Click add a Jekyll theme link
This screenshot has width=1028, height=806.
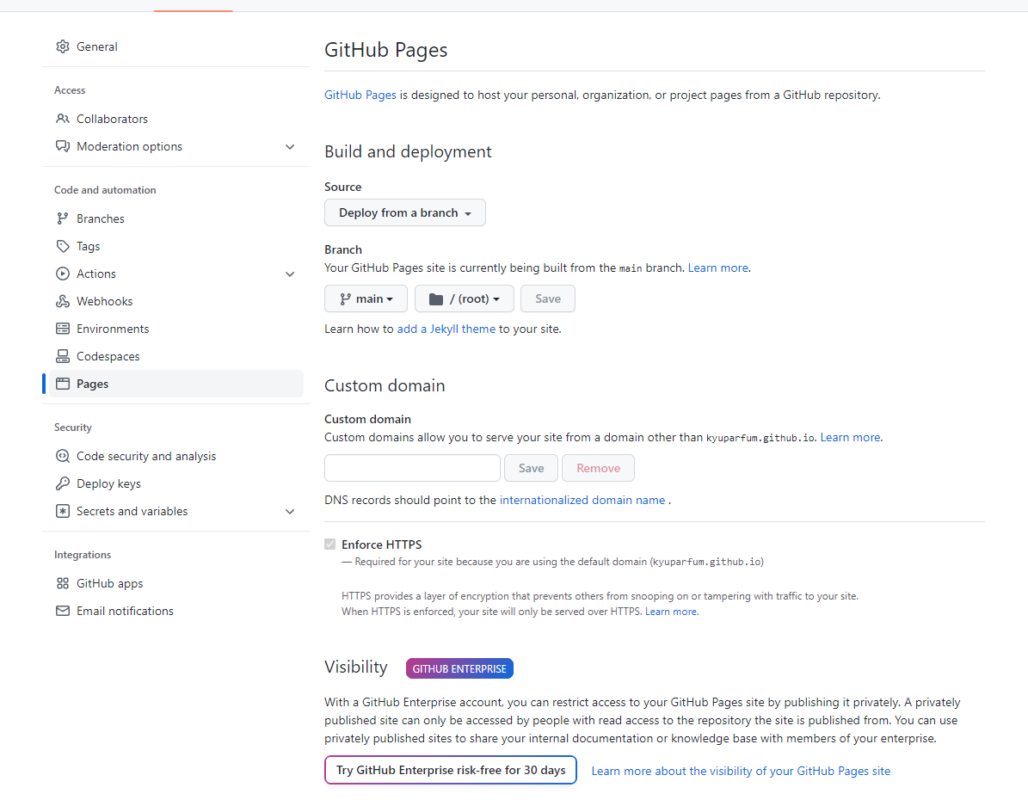446,329
